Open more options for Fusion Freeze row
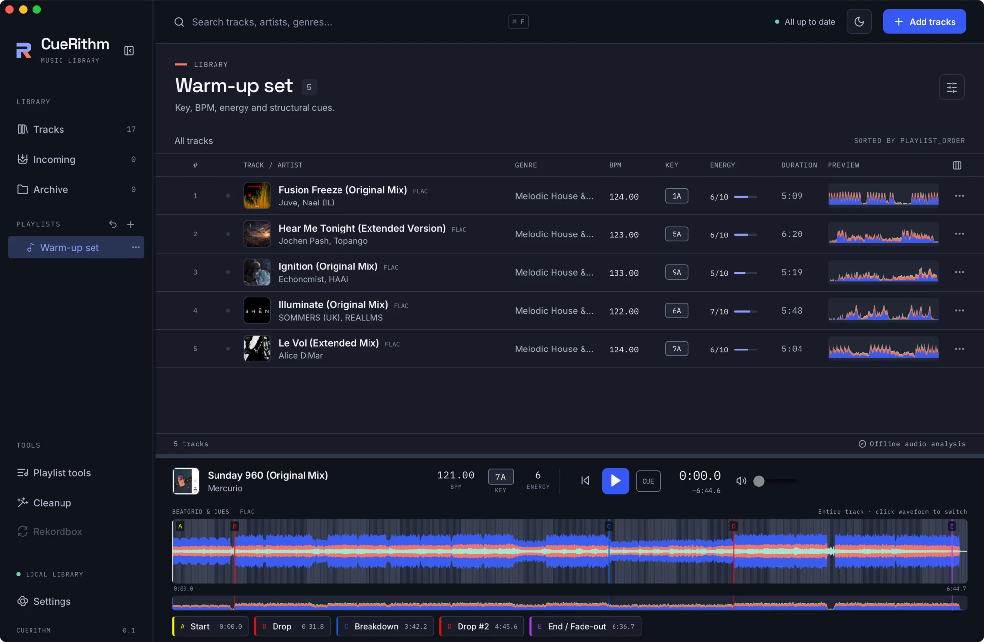984x642 pixels. coord(959,196)
